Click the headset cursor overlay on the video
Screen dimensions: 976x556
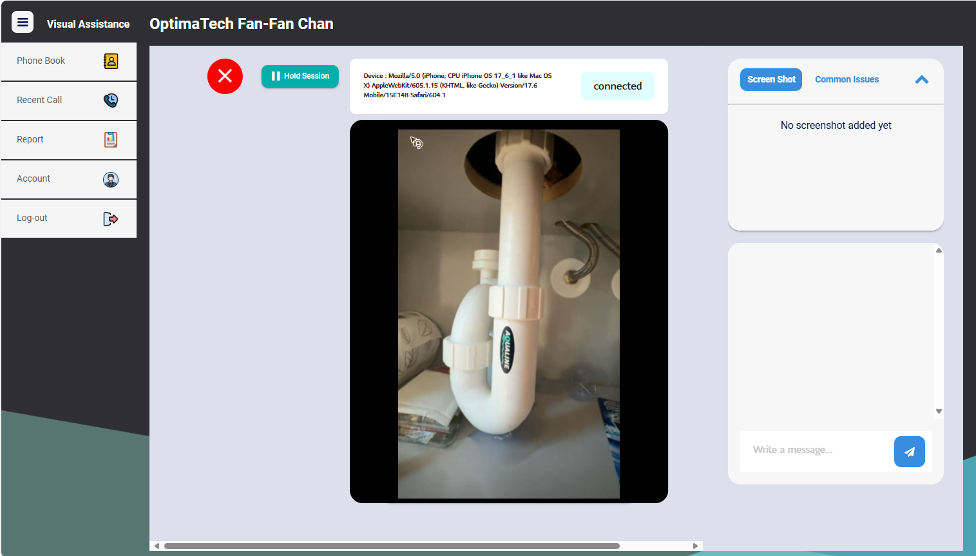click(416, 143)
